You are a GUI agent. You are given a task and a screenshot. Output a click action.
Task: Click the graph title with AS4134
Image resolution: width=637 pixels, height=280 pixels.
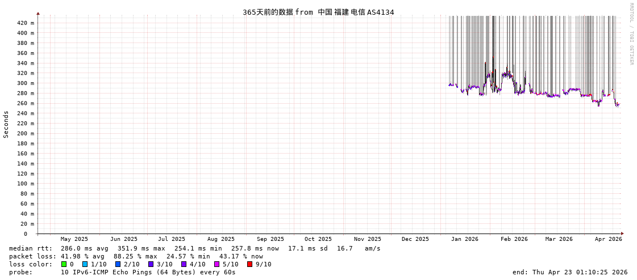click(318, 12)
